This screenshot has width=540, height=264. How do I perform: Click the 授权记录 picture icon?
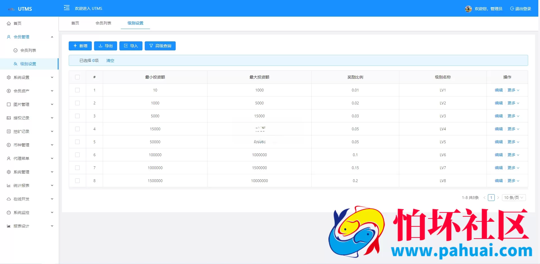pos(9,118)
